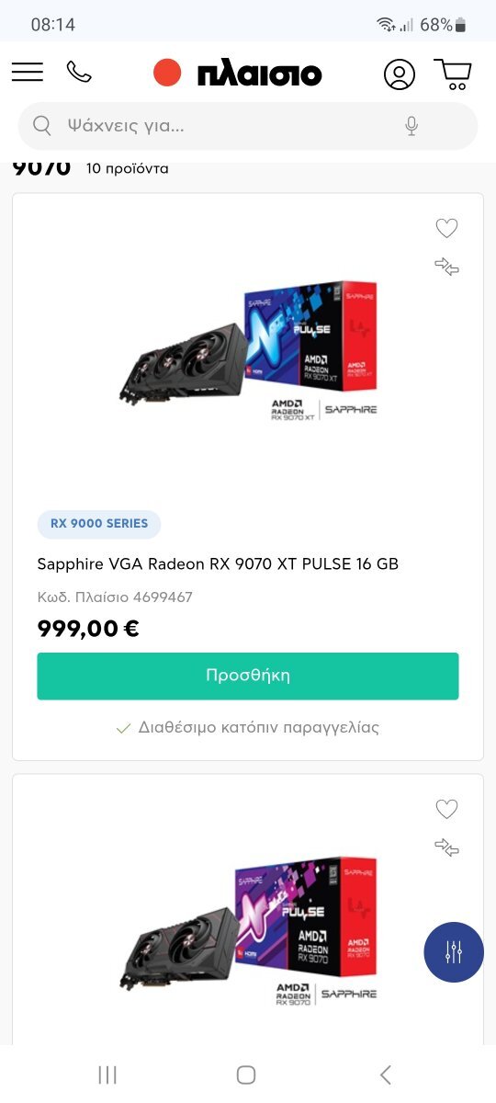The height and width of the screenshot is (1103, 496).
Task: Tap Android recent apps button
Action: (x=107, y=1075)
